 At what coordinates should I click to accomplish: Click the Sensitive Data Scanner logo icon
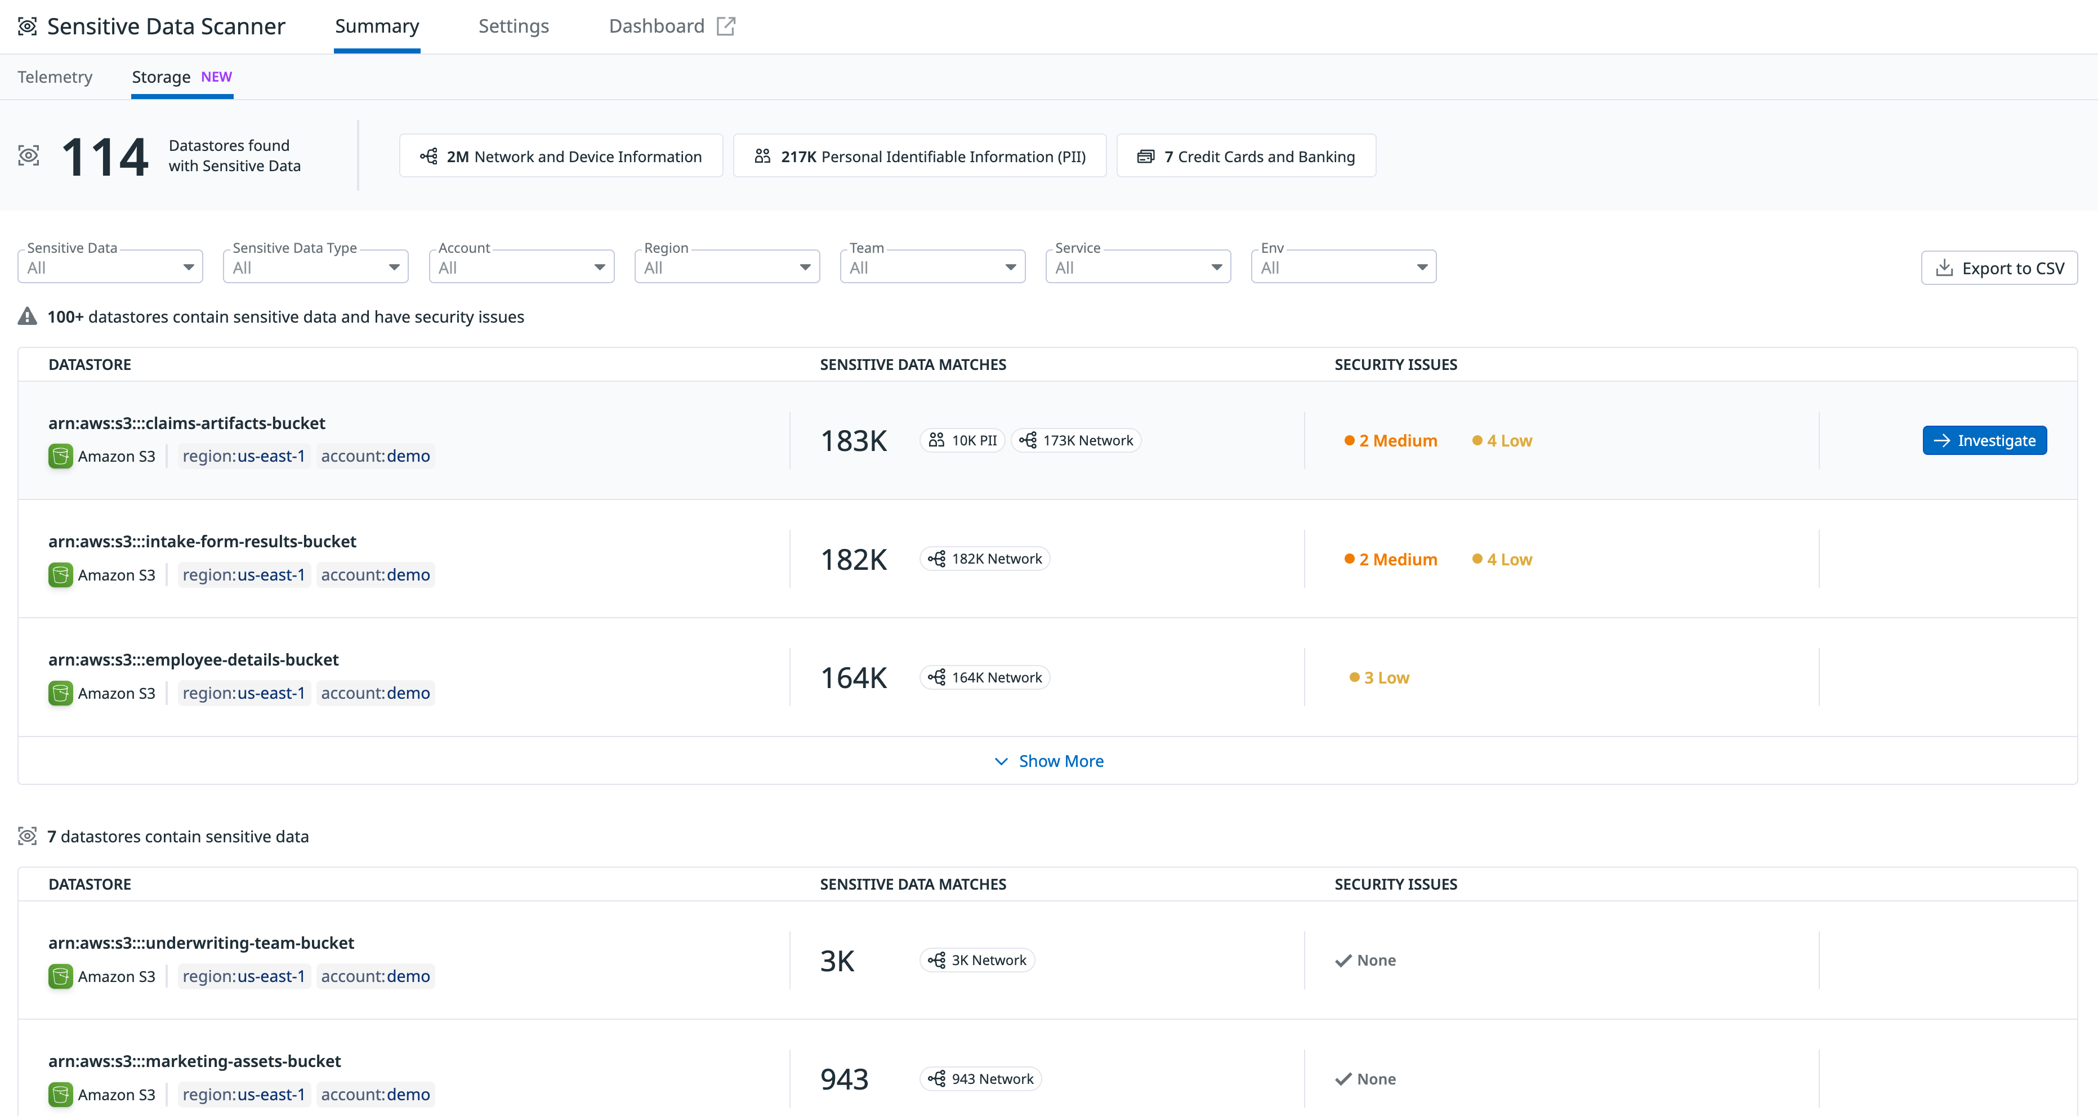28,25
